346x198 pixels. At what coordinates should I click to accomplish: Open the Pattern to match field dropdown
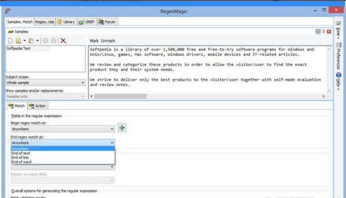tap(63, 180)
